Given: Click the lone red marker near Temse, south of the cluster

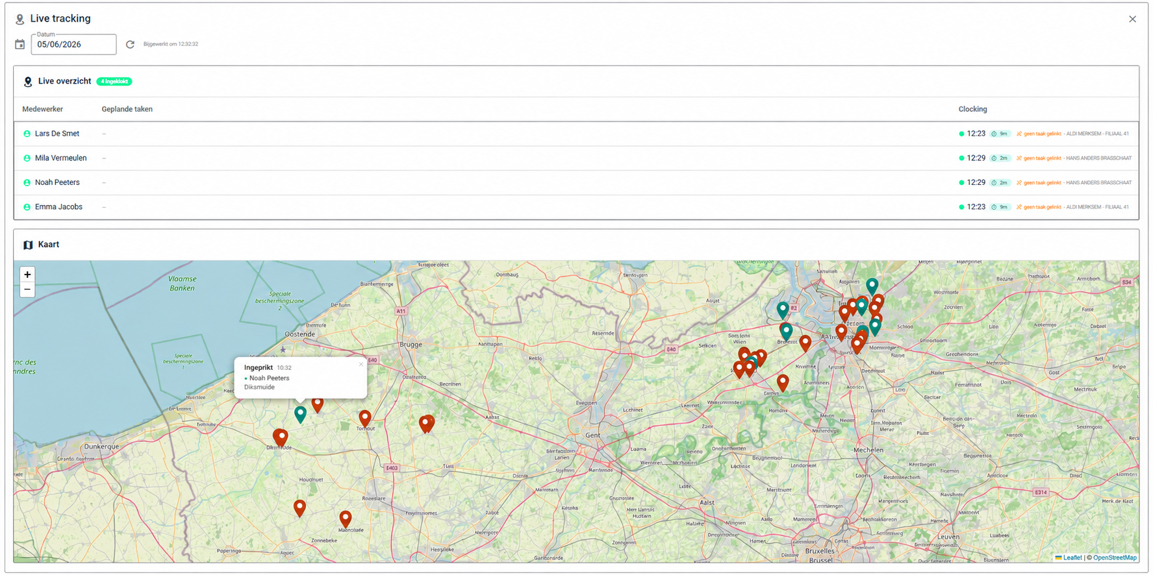Looking at the screenshot, I should pos(783,383).
